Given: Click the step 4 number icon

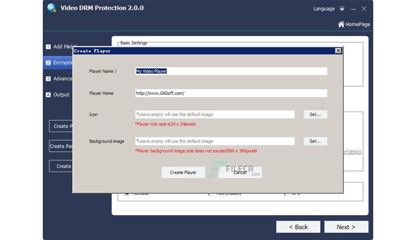Looking at the screenshot, I should click(x=48, y=95).
